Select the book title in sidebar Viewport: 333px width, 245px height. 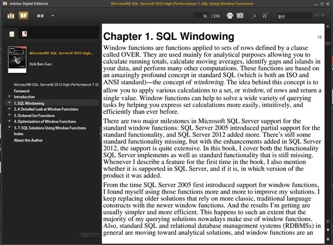point(62,53)
